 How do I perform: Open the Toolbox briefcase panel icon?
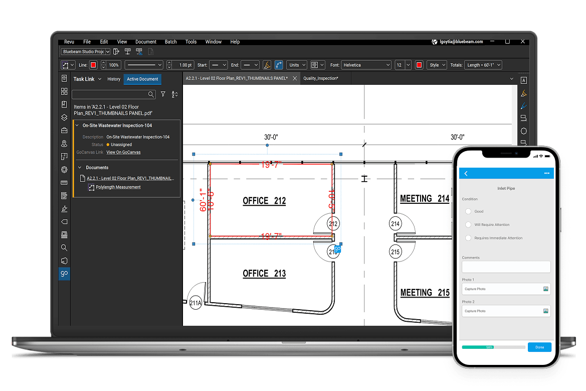[x=64, y=131]
